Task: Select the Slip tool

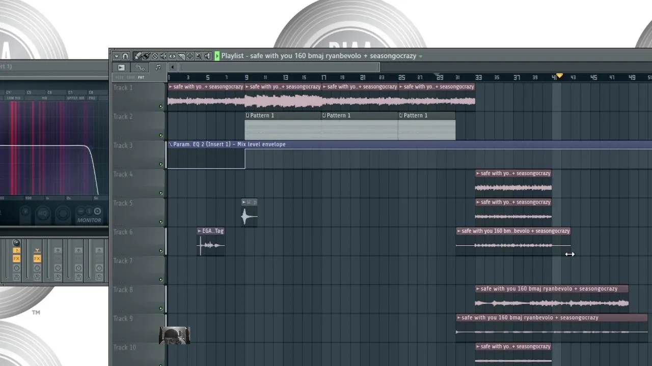Action: pyautogui.click(x=172, y=56)
